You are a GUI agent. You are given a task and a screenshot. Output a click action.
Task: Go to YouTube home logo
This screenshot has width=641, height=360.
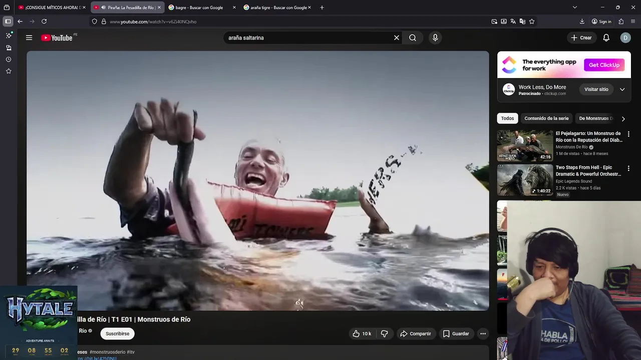tap(57, 37)
